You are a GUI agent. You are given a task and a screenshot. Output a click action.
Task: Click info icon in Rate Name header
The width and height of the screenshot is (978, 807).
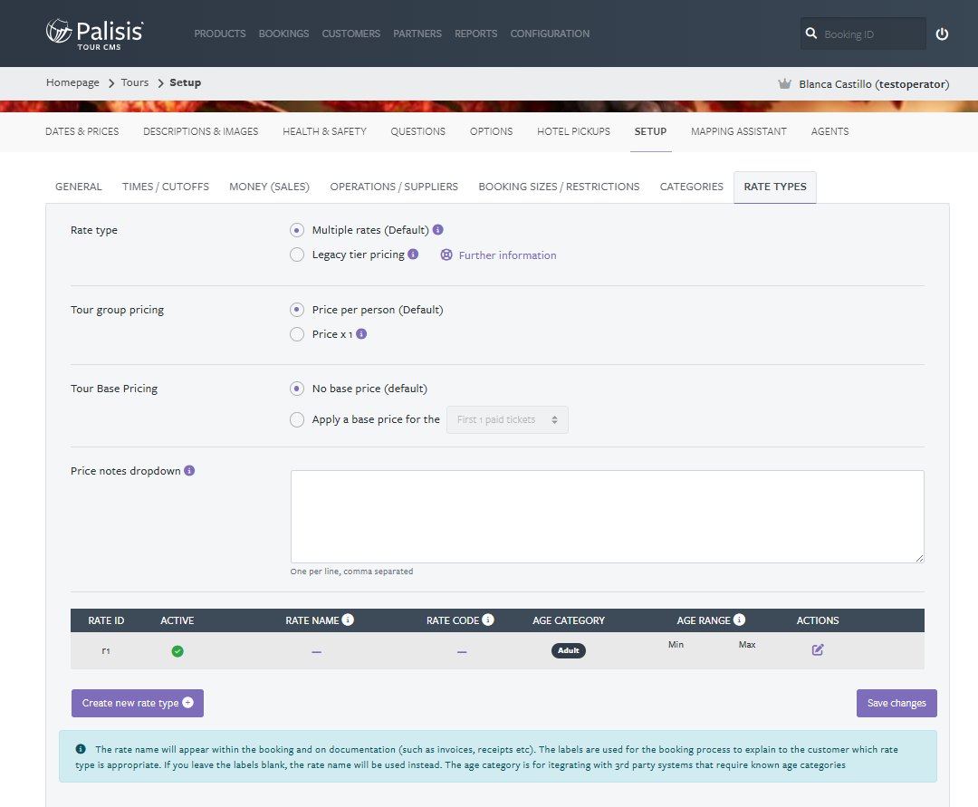pyautogui.click(x=348, y=620)
